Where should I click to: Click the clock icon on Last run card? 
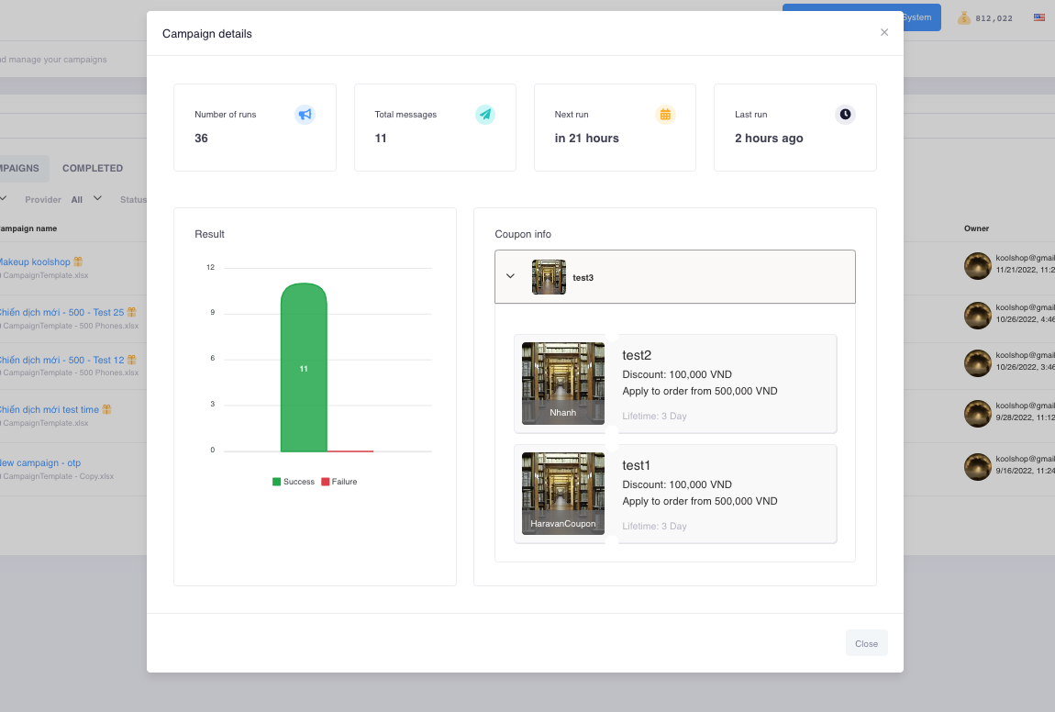tap(845, 115)
